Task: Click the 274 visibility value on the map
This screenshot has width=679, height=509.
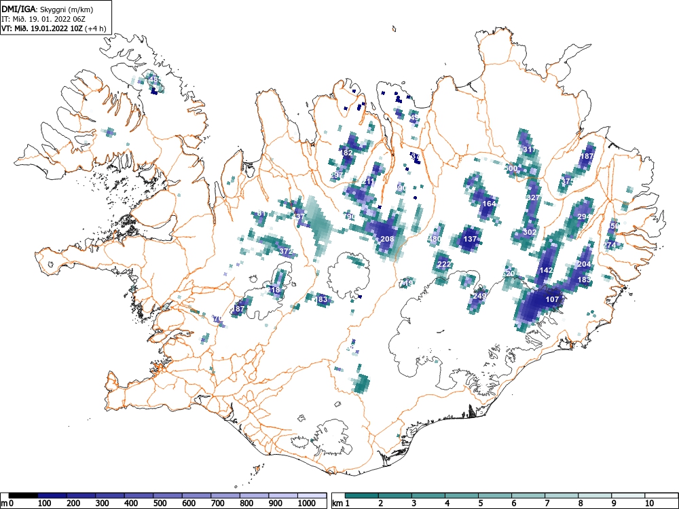Action: tap(610, 246)
